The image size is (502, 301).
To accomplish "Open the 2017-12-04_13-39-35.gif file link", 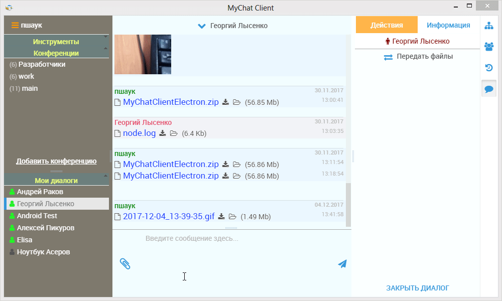I will pos(169,217).
